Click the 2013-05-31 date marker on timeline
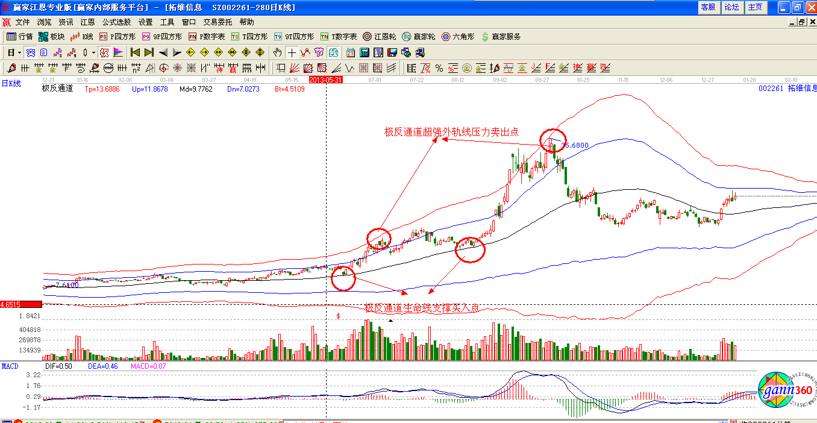The height and width of the screenshot is (423, 817). pyautogui.click(x=325, y=80)
